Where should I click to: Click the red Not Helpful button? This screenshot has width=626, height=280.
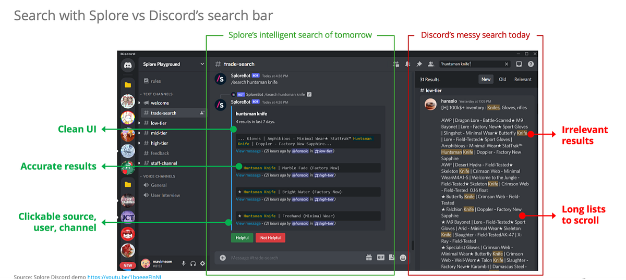(270, 237)
